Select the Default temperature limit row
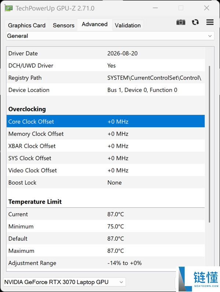Image resolution: width=220 pixels, height=292 pixels. (106, 238)
